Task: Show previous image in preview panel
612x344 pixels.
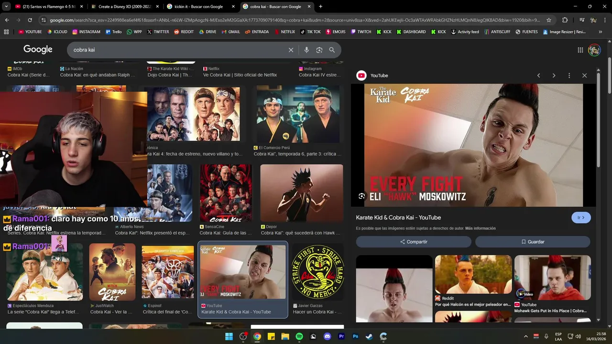Action: tap(538, 75)
